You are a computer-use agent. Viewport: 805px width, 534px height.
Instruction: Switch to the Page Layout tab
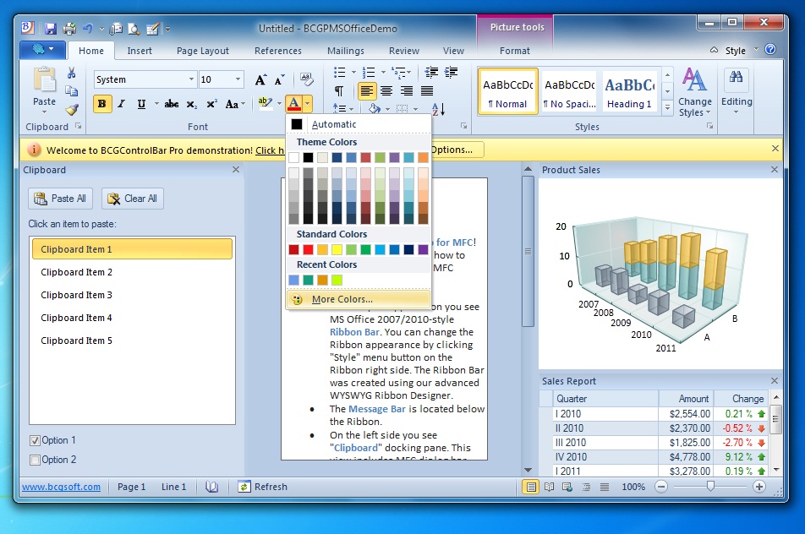[x=203, y=51]
